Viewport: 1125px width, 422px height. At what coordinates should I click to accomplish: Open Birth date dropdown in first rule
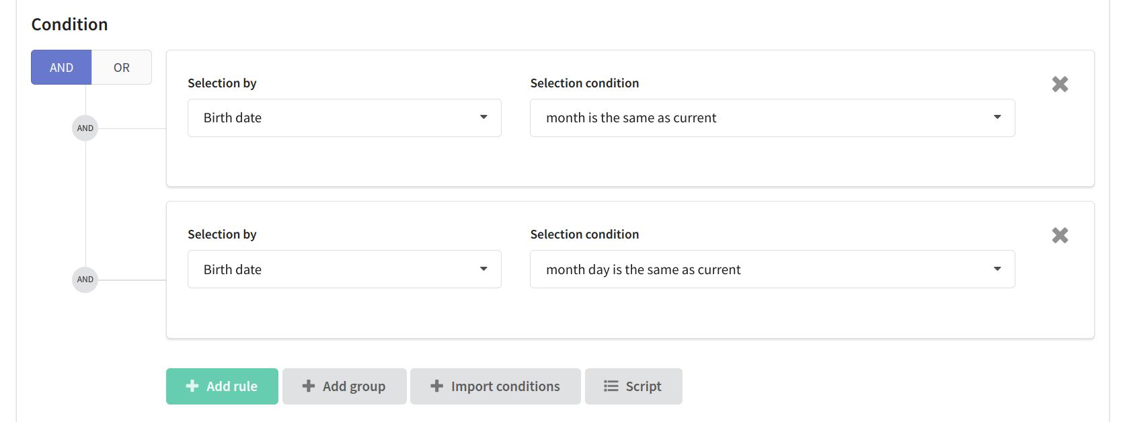344,118
